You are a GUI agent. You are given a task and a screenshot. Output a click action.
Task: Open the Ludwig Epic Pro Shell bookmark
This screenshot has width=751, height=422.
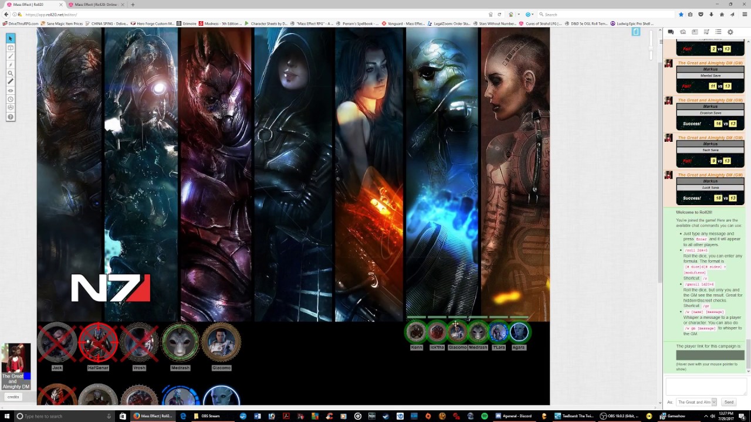632,23
